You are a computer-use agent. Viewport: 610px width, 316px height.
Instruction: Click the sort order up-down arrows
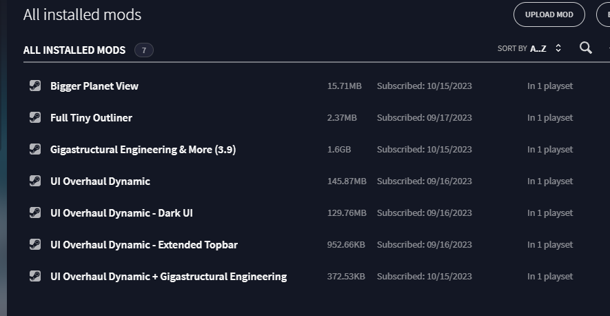(558, 48)
